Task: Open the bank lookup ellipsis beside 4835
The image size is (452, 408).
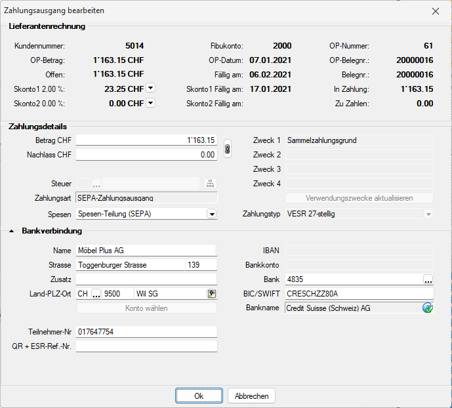Action: click(x=428, y=279)
